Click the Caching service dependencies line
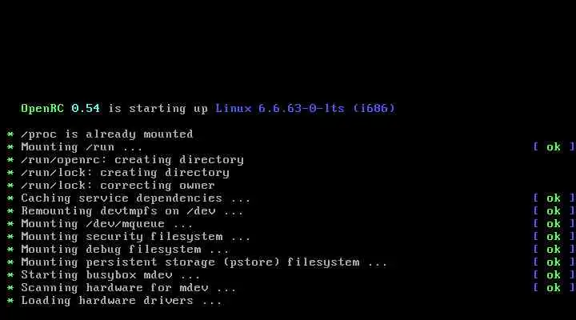576x320 pixels. point(135,198)
